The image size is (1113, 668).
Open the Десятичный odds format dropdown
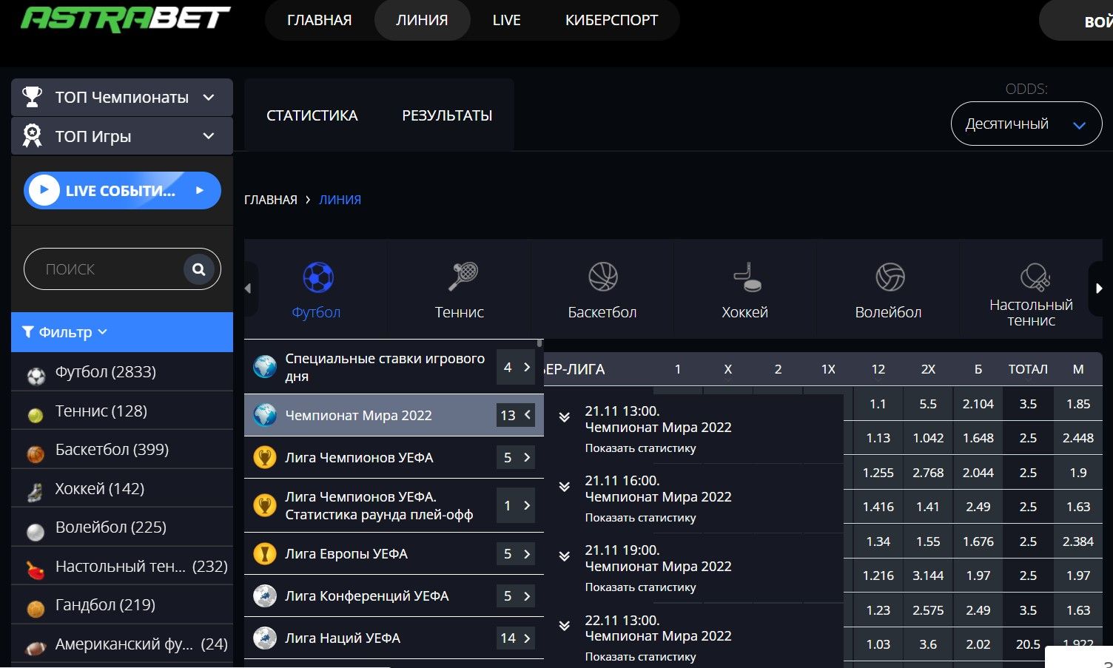(x=1026, y=124)
